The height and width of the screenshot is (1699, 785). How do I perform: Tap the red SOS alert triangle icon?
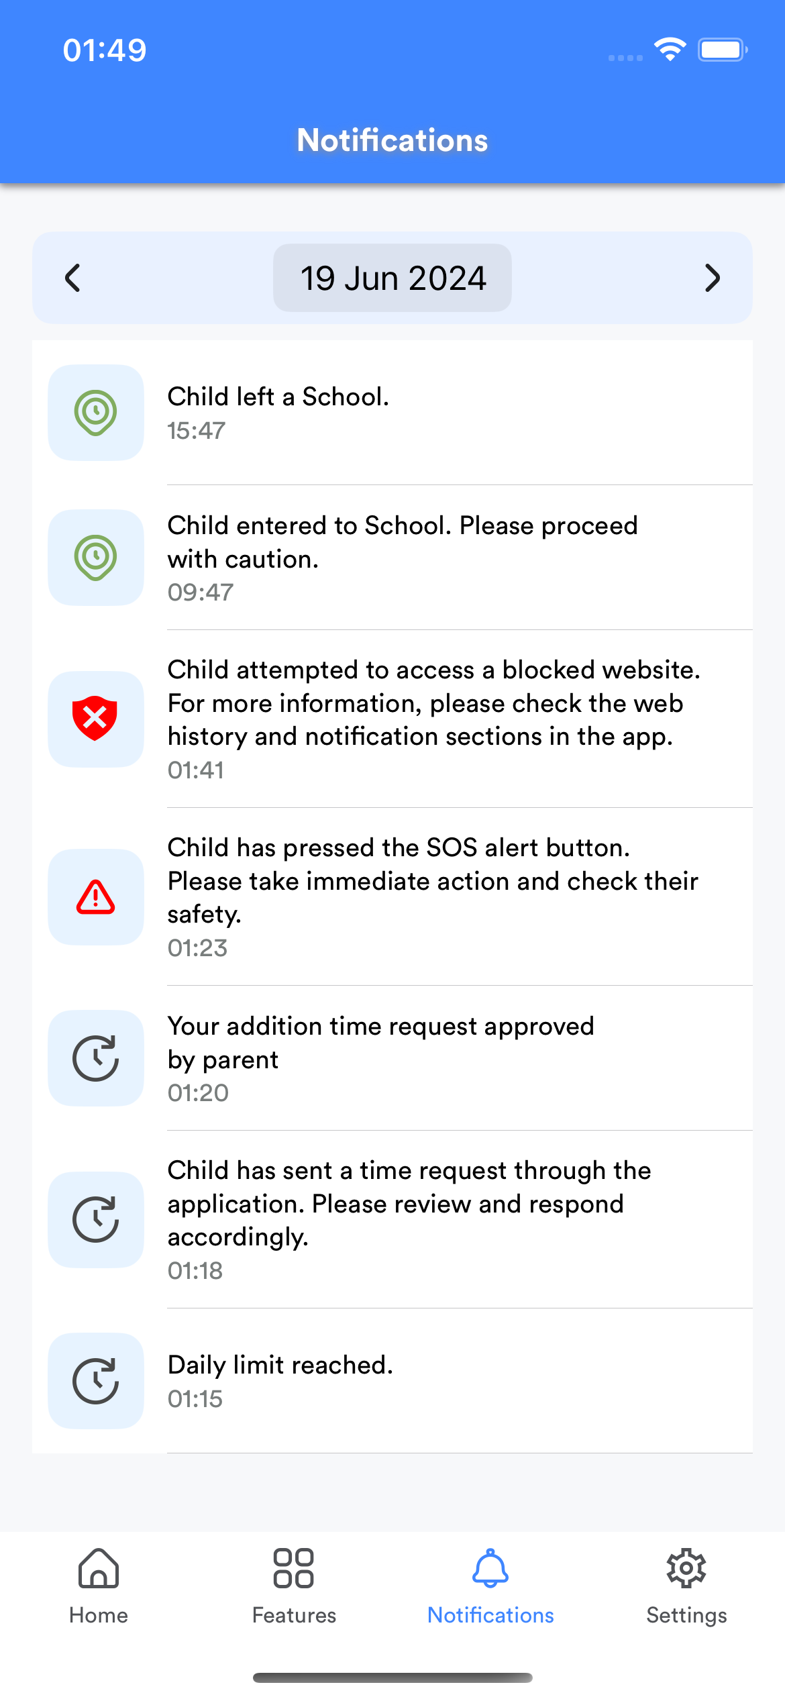pyautogui.click(x=96, y=897)
